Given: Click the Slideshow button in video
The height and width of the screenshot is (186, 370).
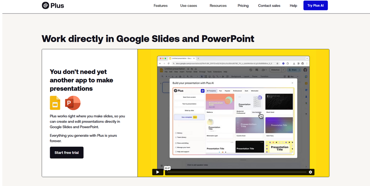Looking at the screenshot, I should pos(275,70).
